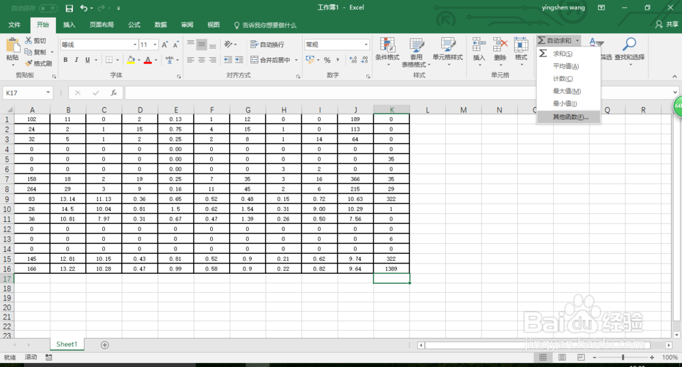Switch to Page Layout view in status bar
This screenshot has height=367, width=682.
pyautogui.click(x=562, y=357)
